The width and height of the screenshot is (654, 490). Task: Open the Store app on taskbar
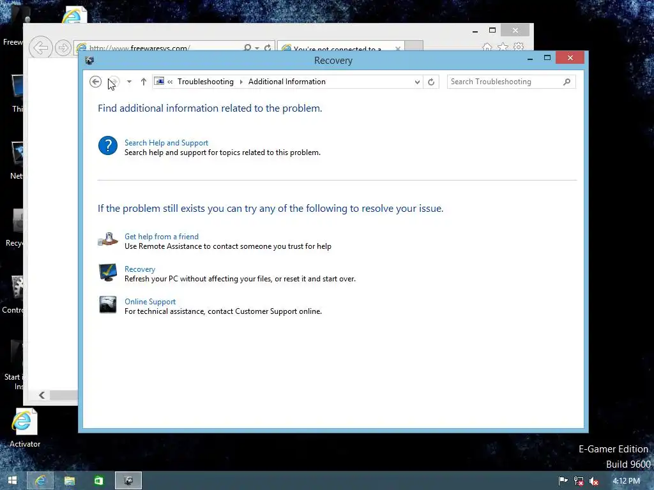point(98,480)
